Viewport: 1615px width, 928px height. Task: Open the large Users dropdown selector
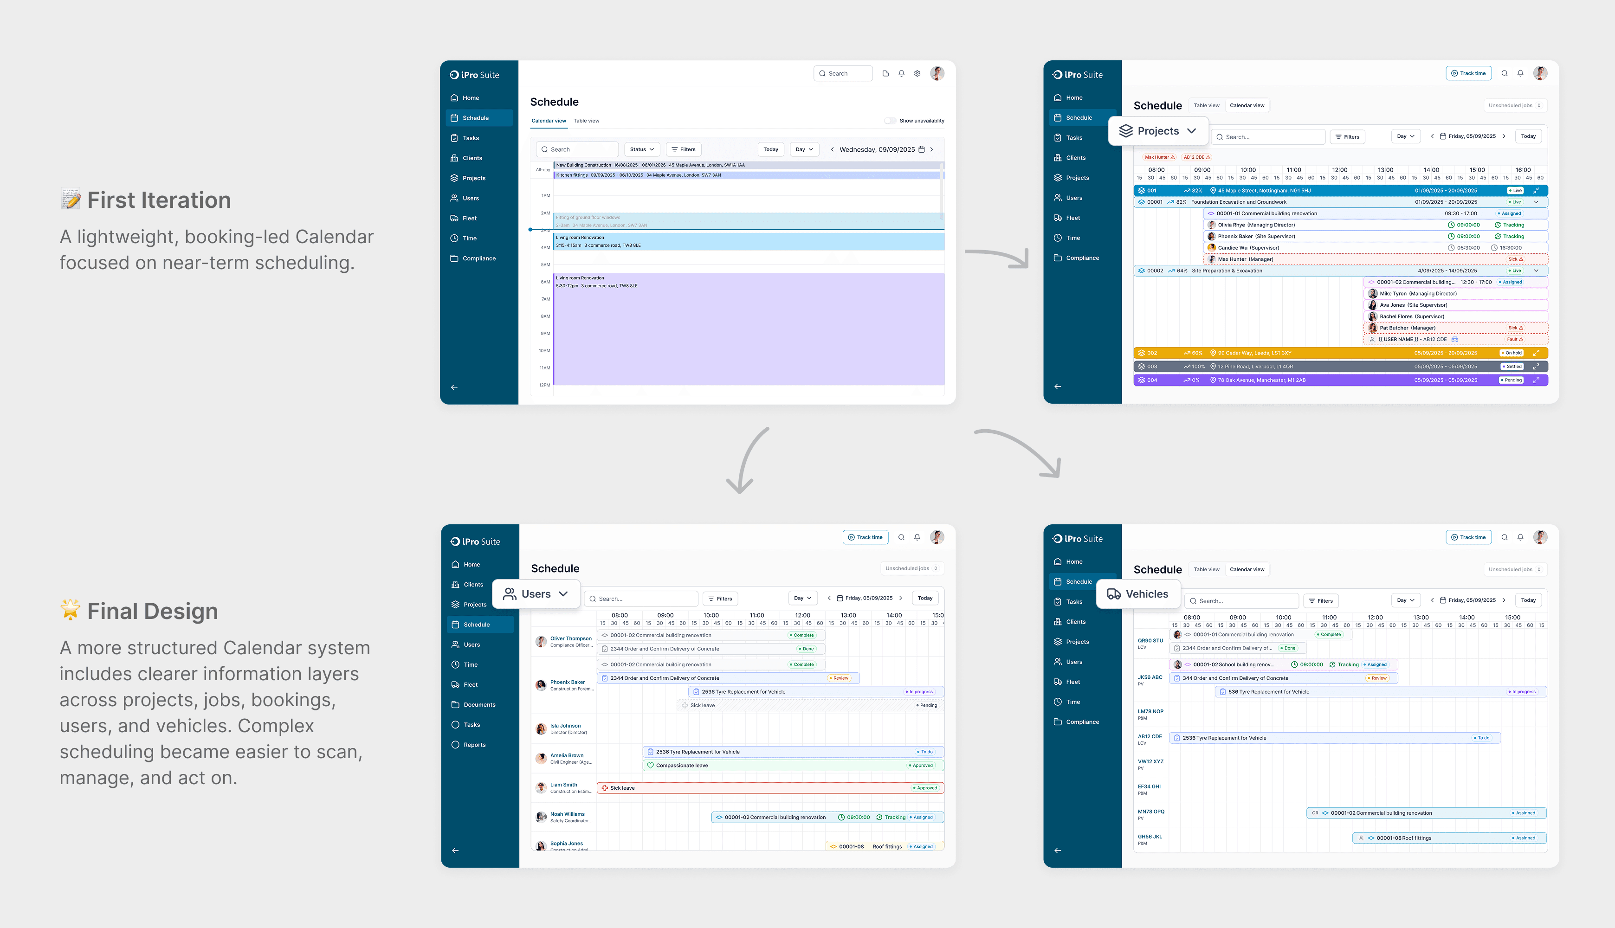click(536, 594)
